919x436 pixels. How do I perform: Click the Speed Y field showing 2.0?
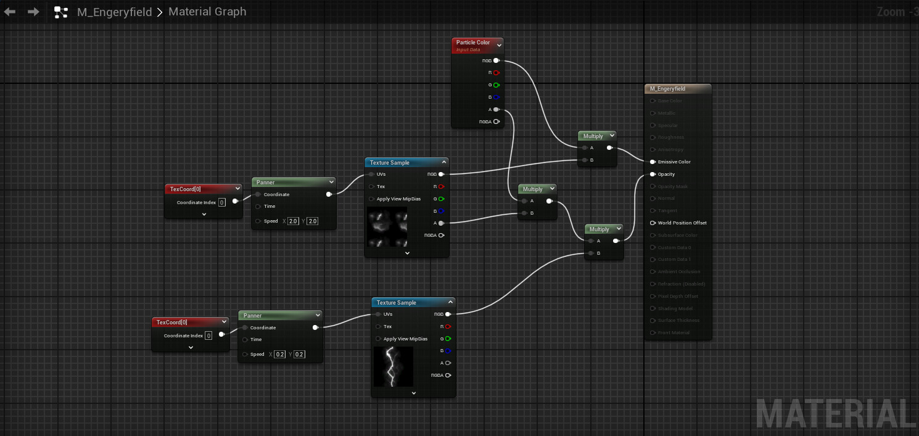(x=312, y=221)
